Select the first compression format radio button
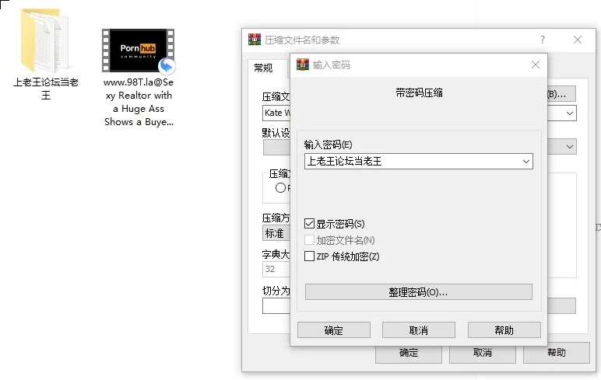601x380 pixels. tap(280, 188)
